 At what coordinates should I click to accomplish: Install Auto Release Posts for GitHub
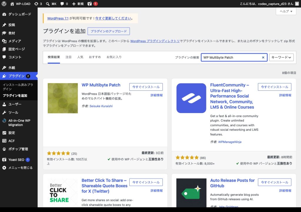pyautogui.click(x=275, y=182)
